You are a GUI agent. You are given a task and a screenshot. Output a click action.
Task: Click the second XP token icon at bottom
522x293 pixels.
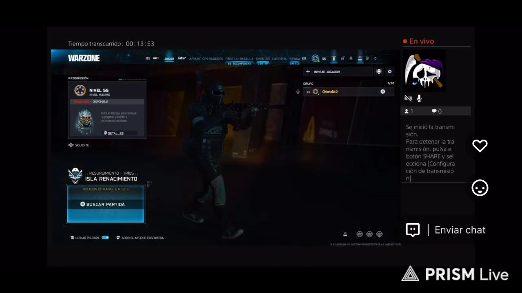tap(369, 234)
